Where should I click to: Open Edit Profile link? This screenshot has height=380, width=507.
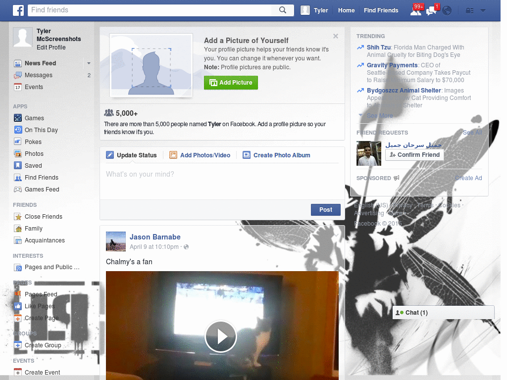point(51,47)
